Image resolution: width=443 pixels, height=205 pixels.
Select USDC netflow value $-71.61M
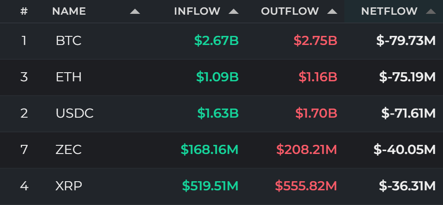tap(408, 113)
